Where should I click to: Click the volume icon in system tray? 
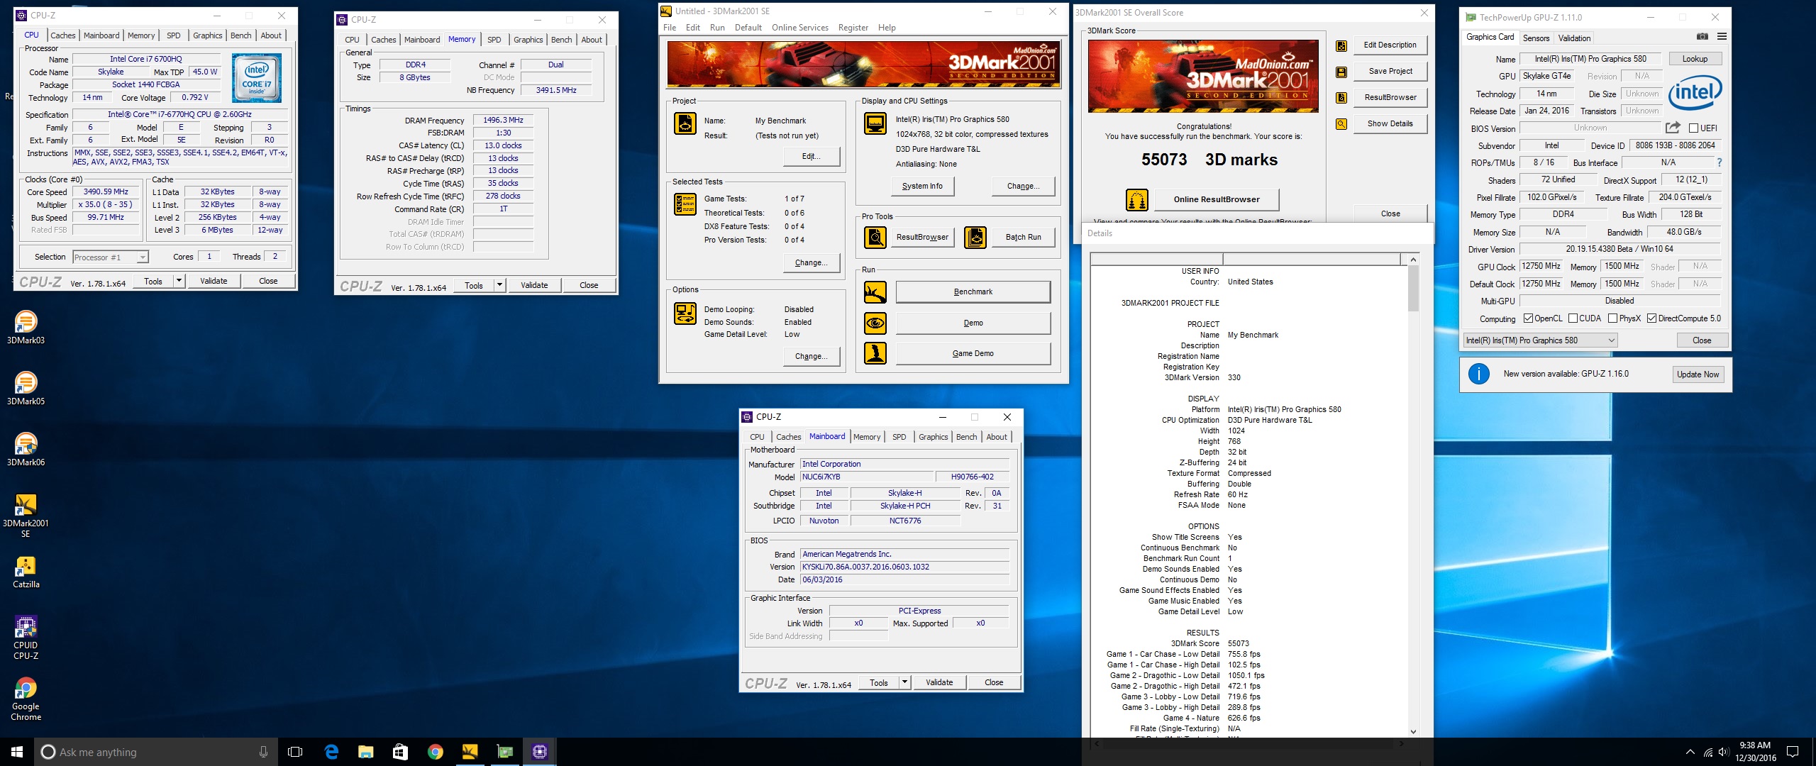coord(1724,752)
